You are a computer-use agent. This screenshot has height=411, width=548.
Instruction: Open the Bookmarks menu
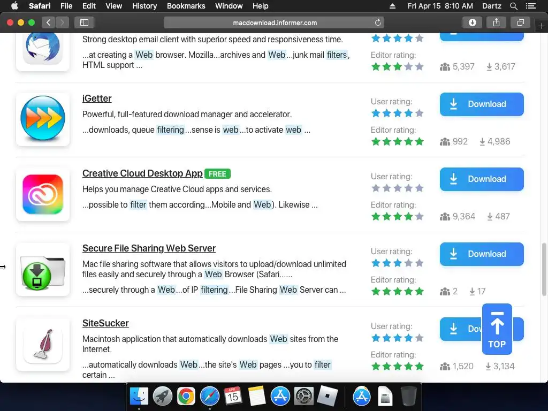coord(186,6)
